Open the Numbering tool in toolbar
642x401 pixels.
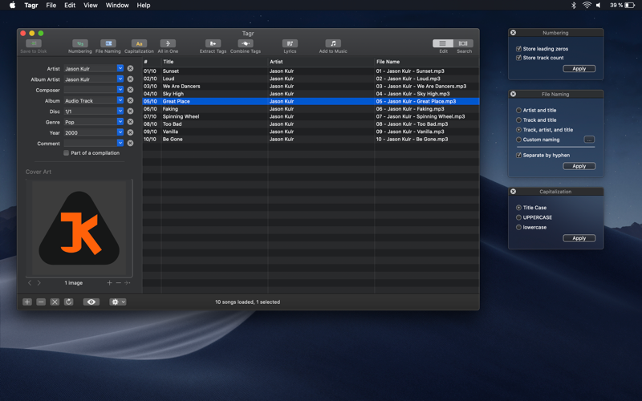[x=79, y=43]
